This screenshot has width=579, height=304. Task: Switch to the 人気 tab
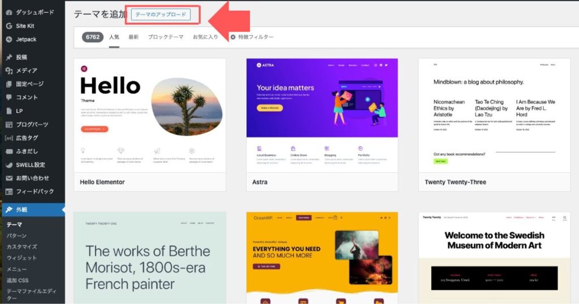(114, 37)
